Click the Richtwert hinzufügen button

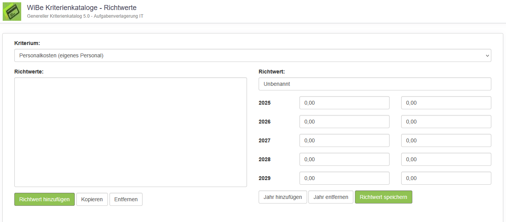[44, 199]
